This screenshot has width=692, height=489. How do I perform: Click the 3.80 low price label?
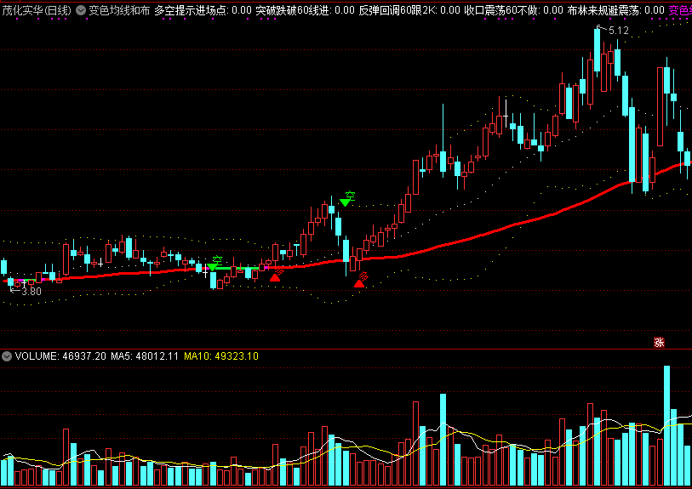[31, 292]
